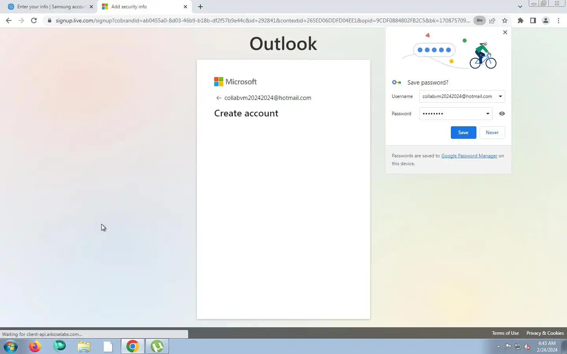Open the taskbar clock showing 4:45 AM
Screen dimensions: 567x354
pyautogui.click(x=547, y=347)
